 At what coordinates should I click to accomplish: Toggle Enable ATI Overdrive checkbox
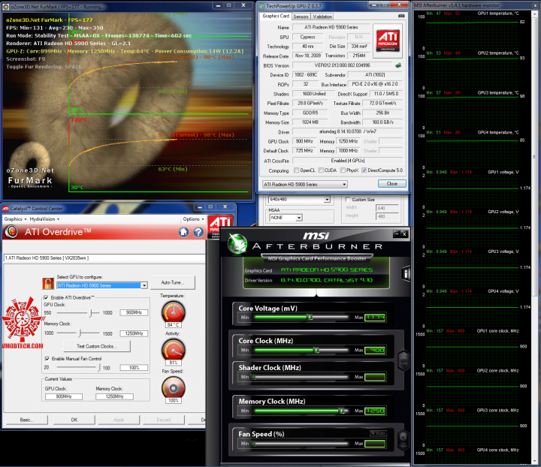(47, 298)
